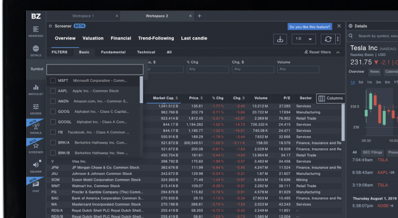Check the MSFT Microsoft checkbox
The image size is (398, 218).
pyautogui.click(x=53, y=81)
